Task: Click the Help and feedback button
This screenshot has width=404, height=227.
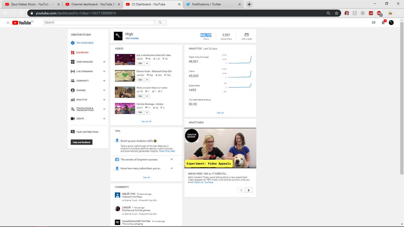Action: tap(81, 142)
